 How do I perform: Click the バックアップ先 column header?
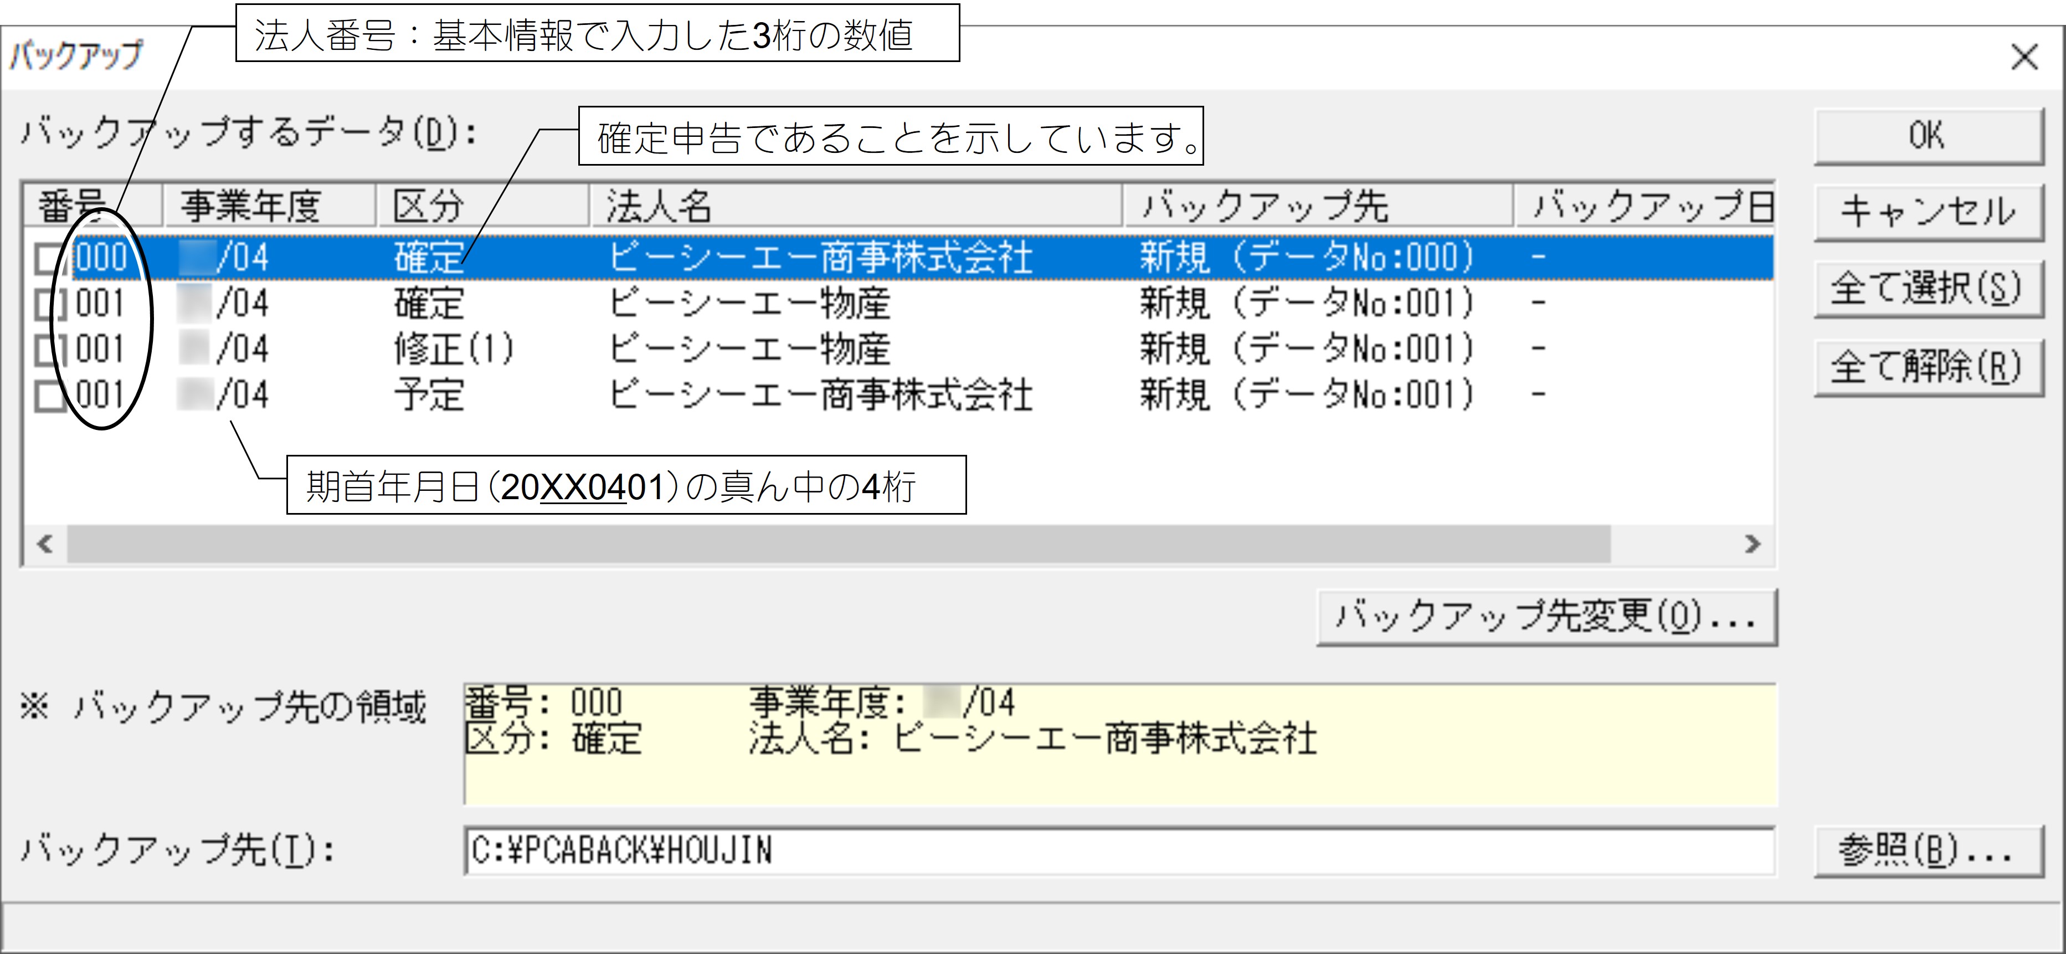[1318, 206]
